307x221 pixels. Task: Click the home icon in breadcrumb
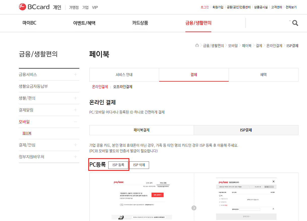pos(197,46)
